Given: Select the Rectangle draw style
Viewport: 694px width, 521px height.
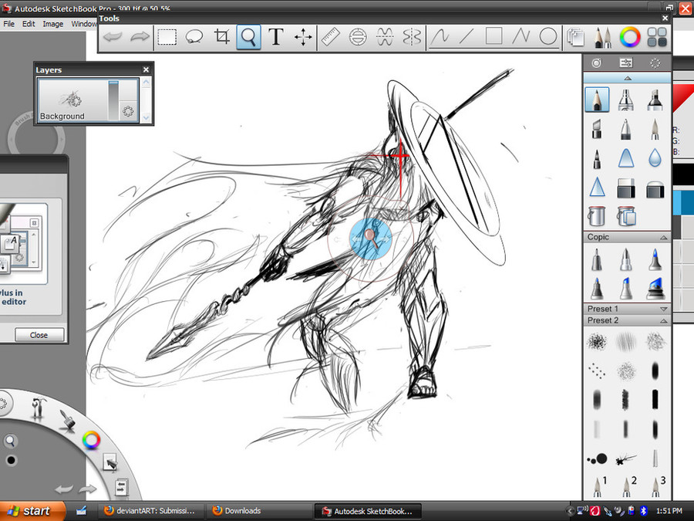Looking at the screenshot, I should point(494,36).
